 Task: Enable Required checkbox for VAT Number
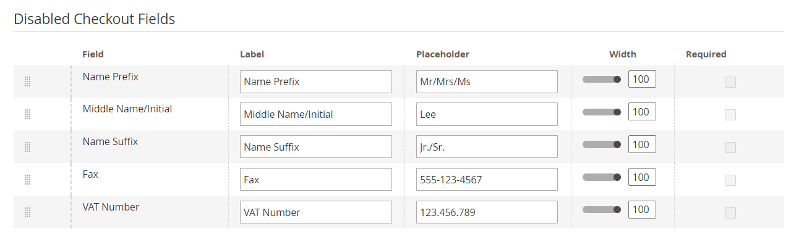tap(730, 213)
